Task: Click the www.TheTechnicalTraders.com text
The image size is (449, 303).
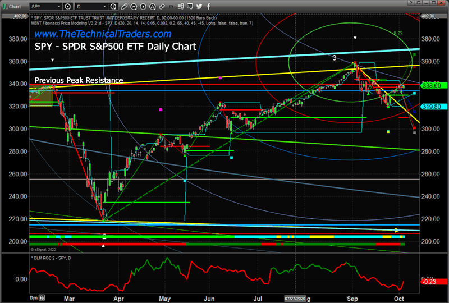Action: pos(103,34)
